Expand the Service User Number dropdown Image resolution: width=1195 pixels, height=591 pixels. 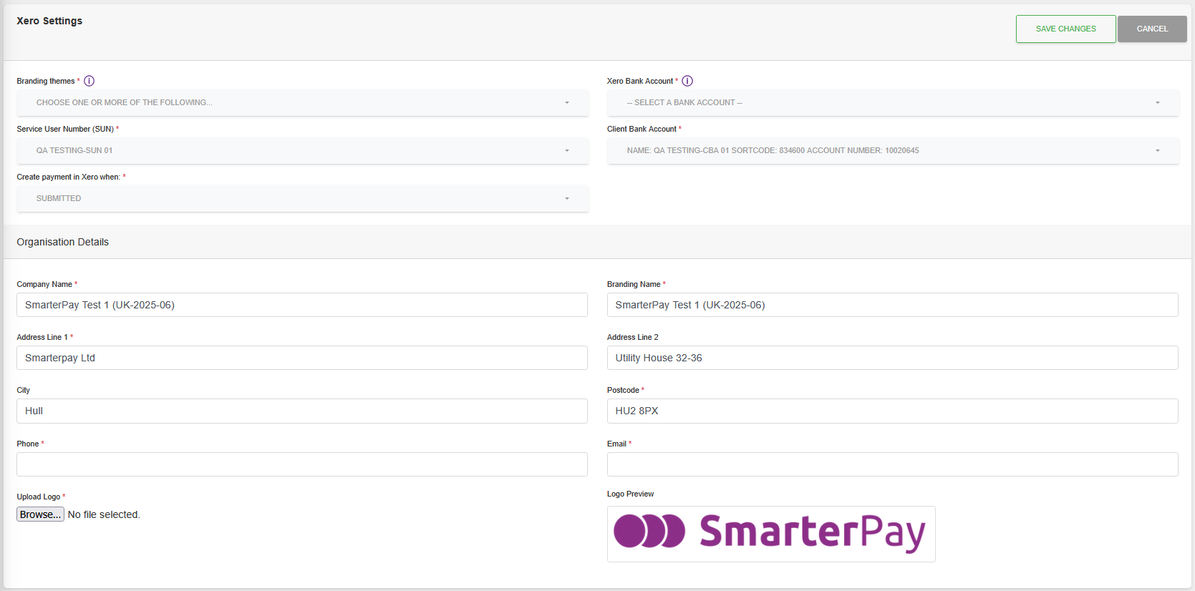point(302,150)
